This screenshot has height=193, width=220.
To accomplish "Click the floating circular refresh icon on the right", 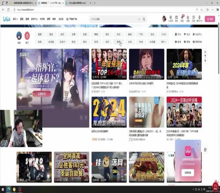I will (x=205, y=150).
